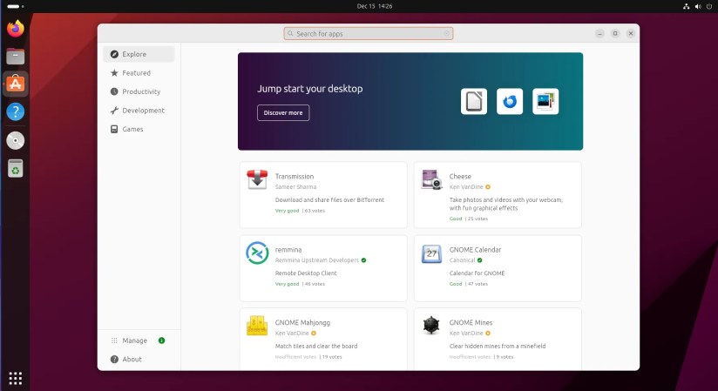
Task: Open the Transmission app title
Action: point(295,176)
